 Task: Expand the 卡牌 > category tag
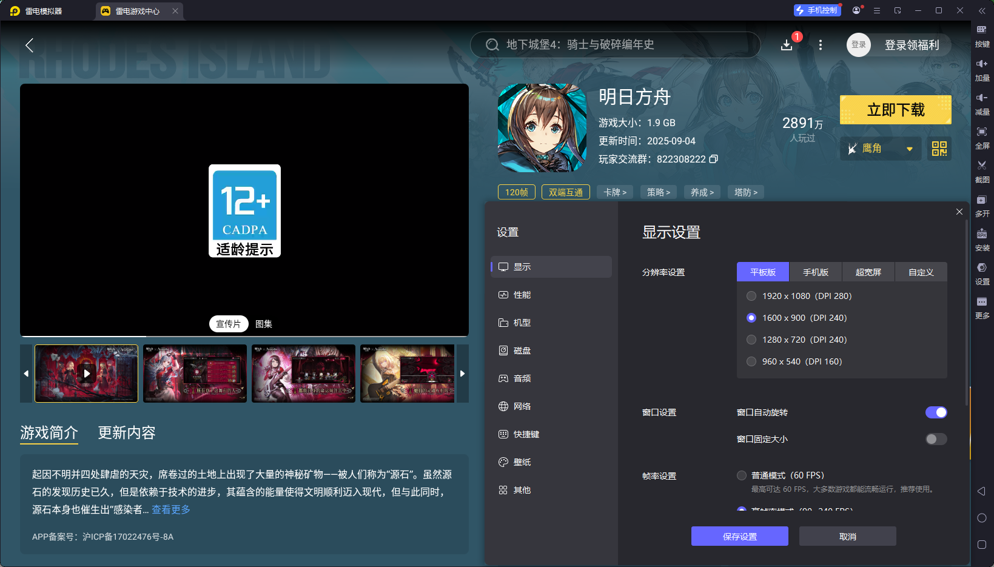pos(615,192)
